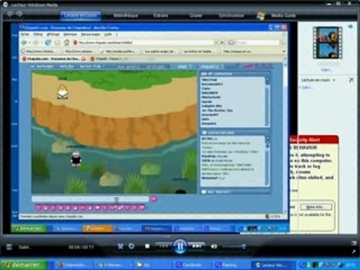Open the Graver tab

[x=196, y=15]
